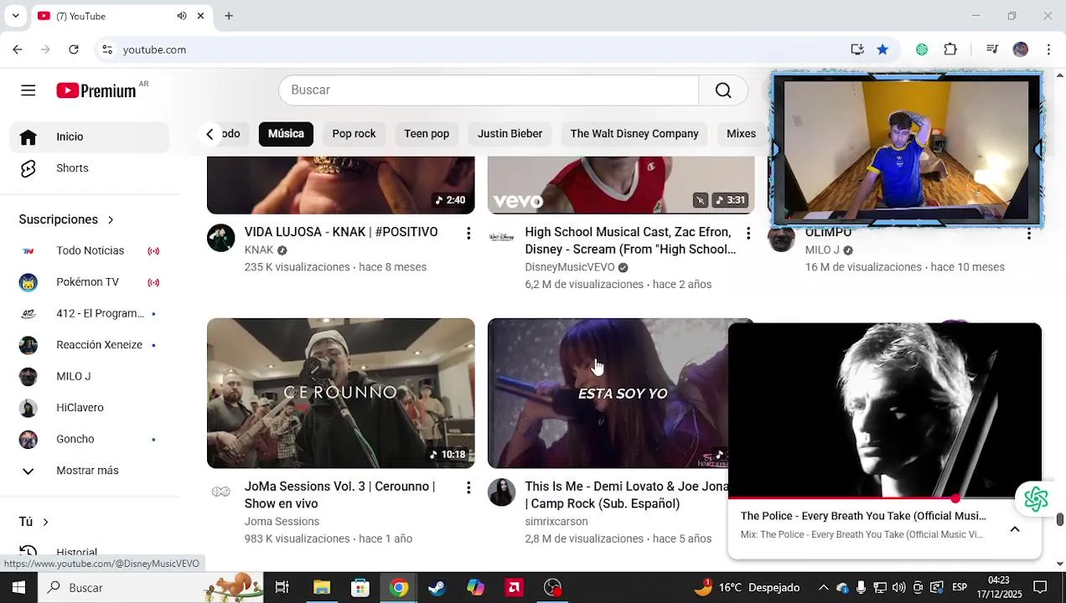Toggle the system volume tray icon
This screenshot has width=1066, height=603.
[x=898, y=588]
